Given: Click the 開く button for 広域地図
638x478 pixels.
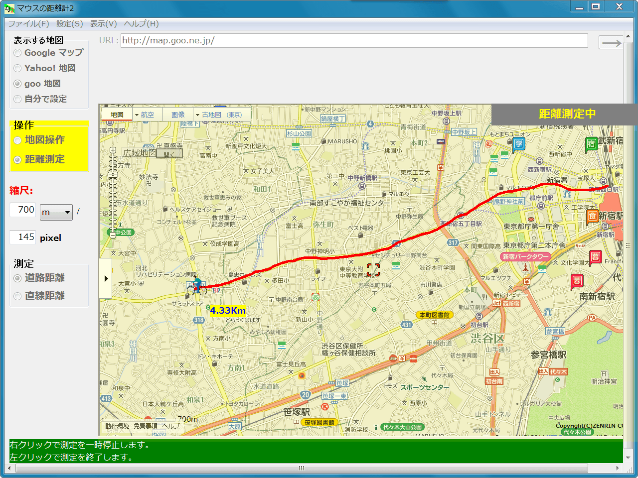Looking at the screenshot, I should click(x=170, y=154).
